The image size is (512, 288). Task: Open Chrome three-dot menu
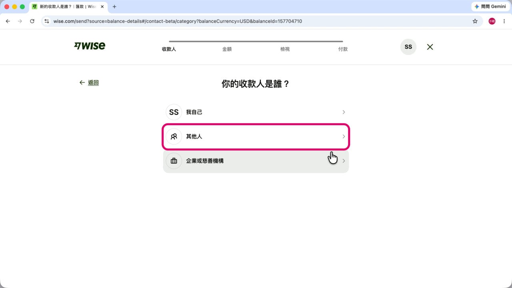(x=504, y=21)
